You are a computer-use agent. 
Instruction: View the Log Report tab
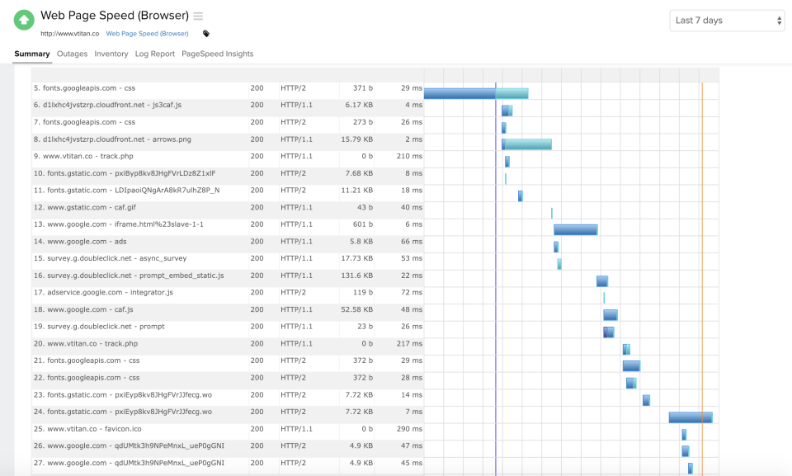point(153,54)
